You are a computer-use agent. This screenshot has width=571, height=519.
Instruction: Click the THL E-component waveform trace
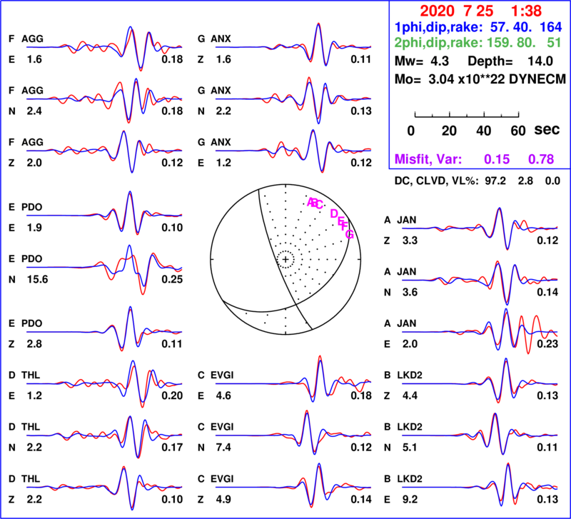coord(104,384)
